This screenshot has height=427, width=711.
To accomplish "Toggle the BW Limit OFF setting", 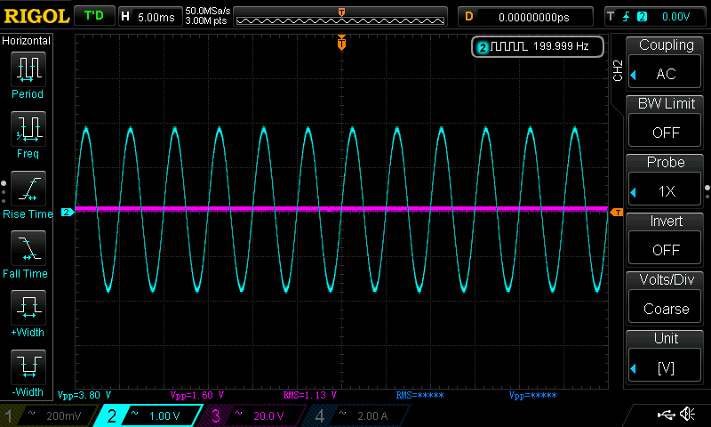I will coord(665,132).
